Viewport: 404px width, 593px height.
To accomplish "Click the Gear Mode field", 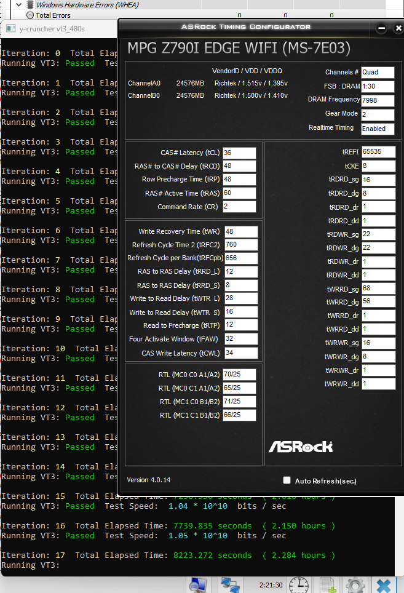I will pos(378,114).
